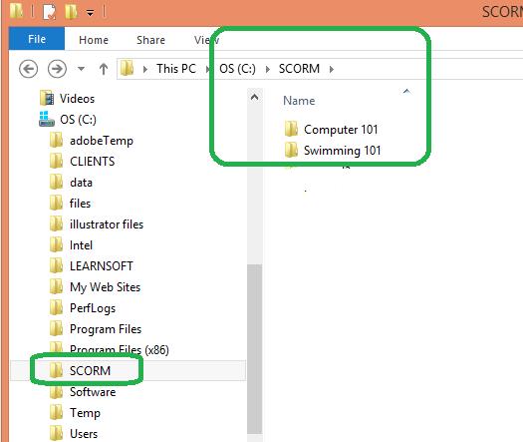The image size is (523, 442).
Task: Click the Back navigation arrow
Action: tap(28, 69)
